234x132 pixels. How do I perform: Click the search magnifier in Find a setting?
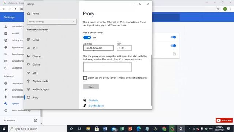pyautogui.click(x=74, y=22)
